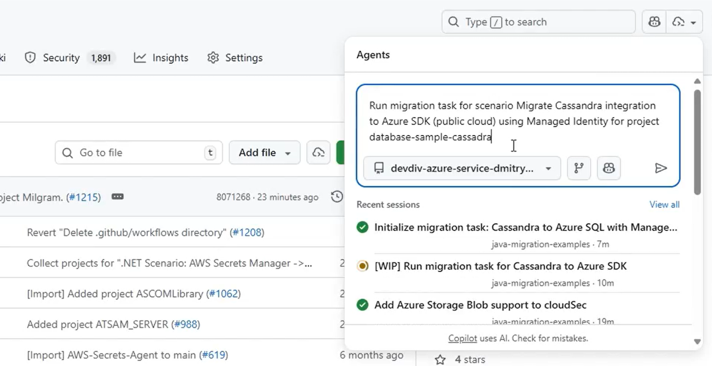
Task: Open the commit history clock icon
Action: click(x=336, y=196)
